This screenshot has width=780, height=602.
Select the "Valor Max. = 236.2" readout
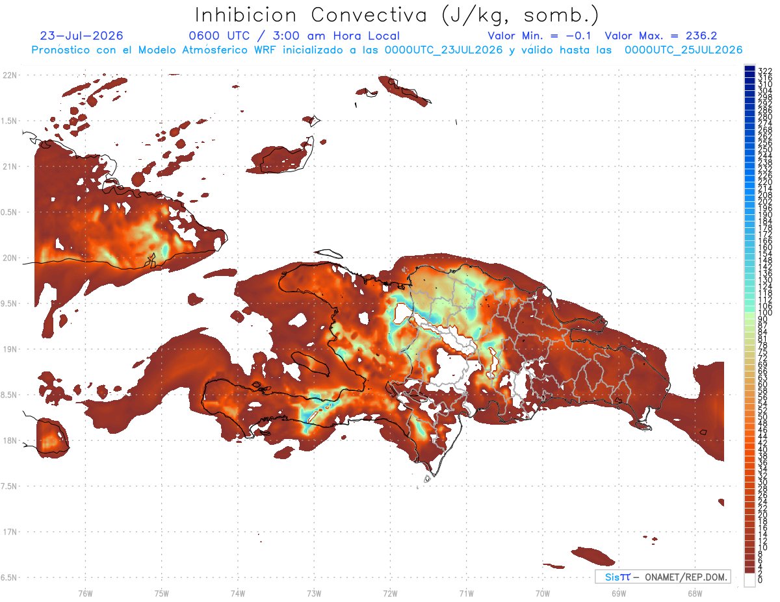tap(661, 36)
